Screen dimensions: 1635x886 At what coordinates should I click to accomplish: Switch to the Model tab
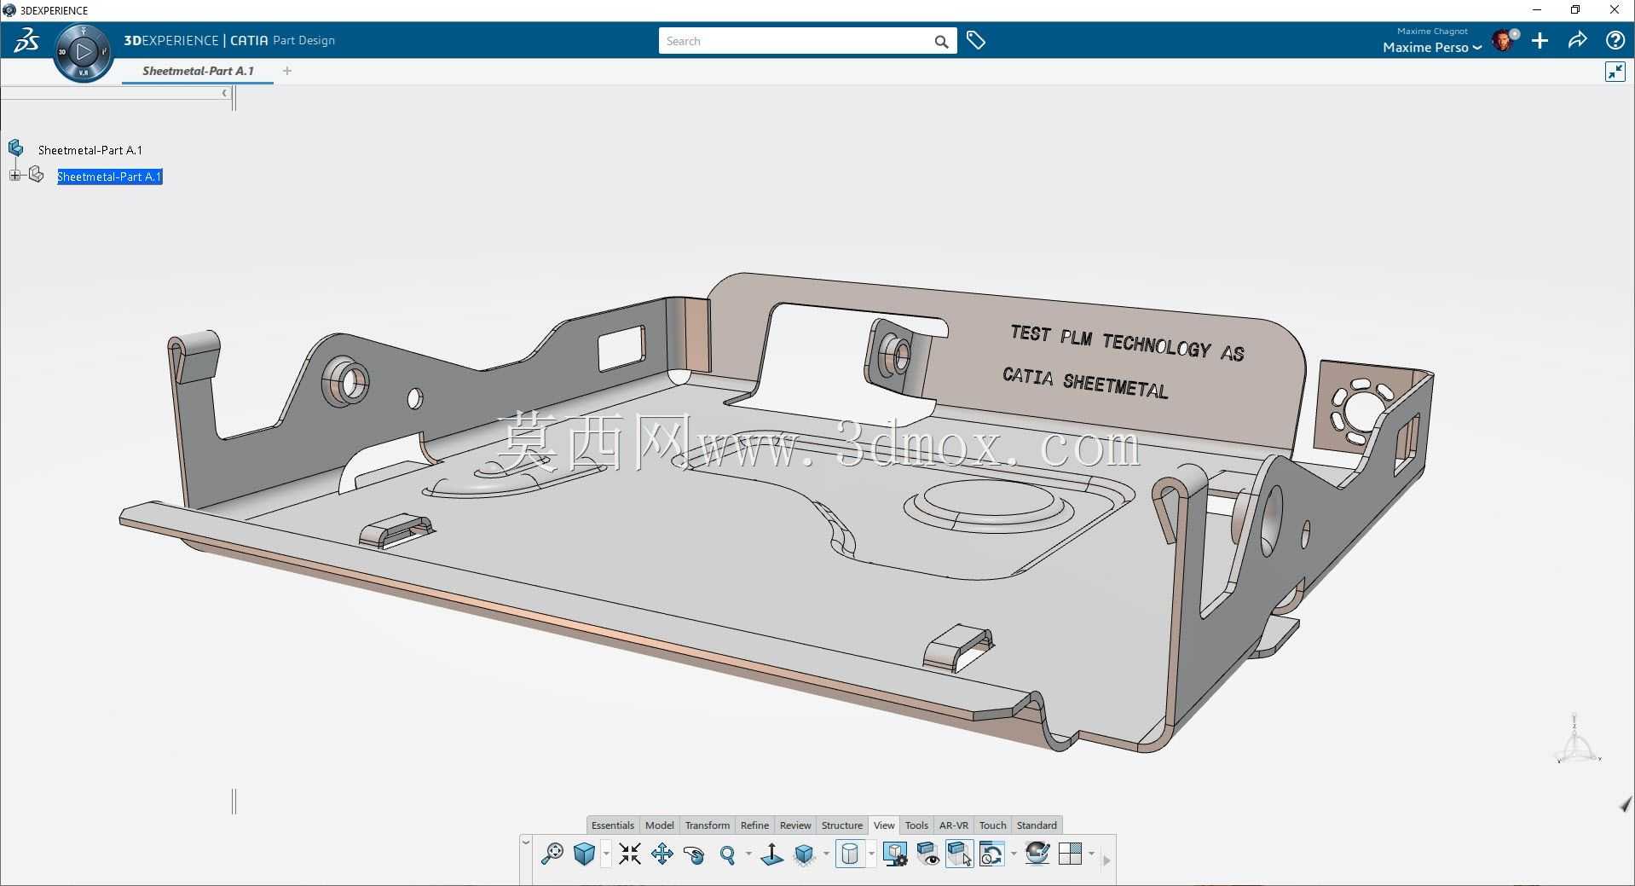(659, 825)
